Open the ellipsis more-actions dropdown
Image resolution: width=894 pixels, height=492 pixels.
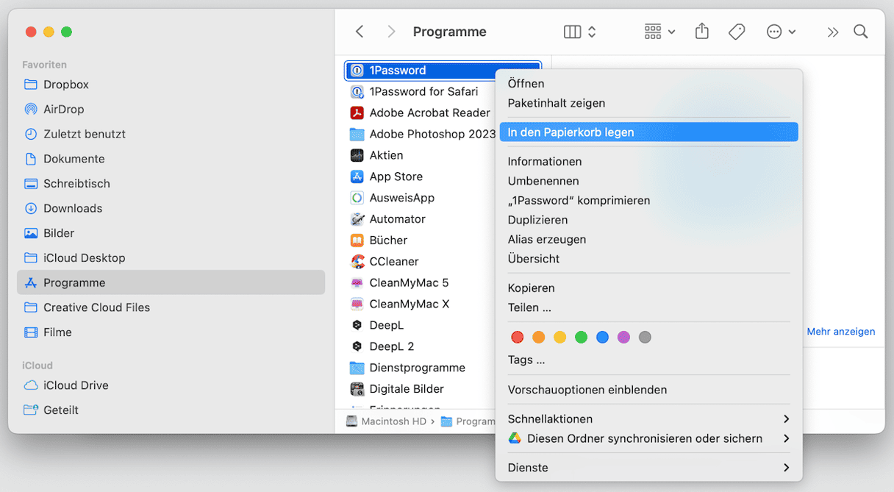pyautogui.click(x=781, y=32)
